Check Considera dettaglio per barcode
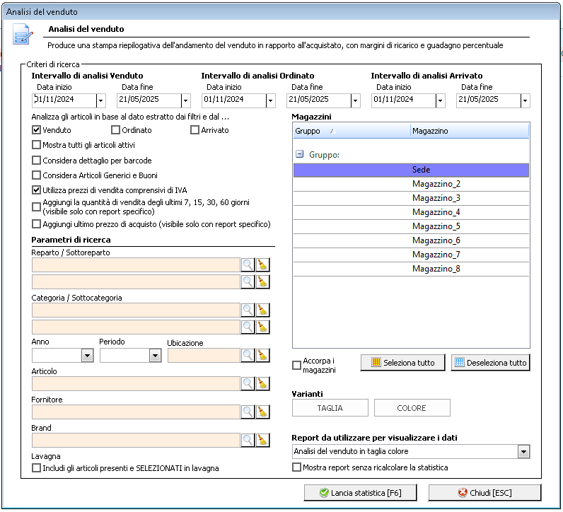 tap(36, 160)
